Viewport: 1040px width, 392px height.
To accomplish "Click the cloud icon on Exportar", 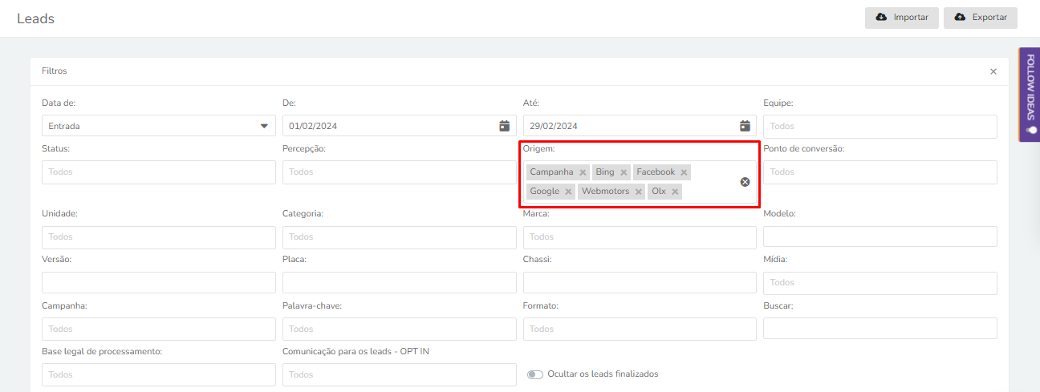I will click(x=960, y=18).
